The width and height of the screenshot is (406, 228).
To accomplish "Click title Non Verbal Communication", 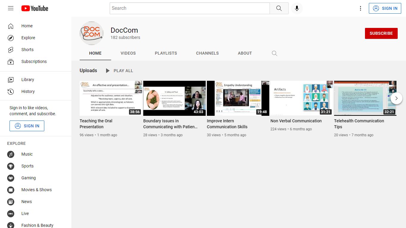I will click(296, 121).
